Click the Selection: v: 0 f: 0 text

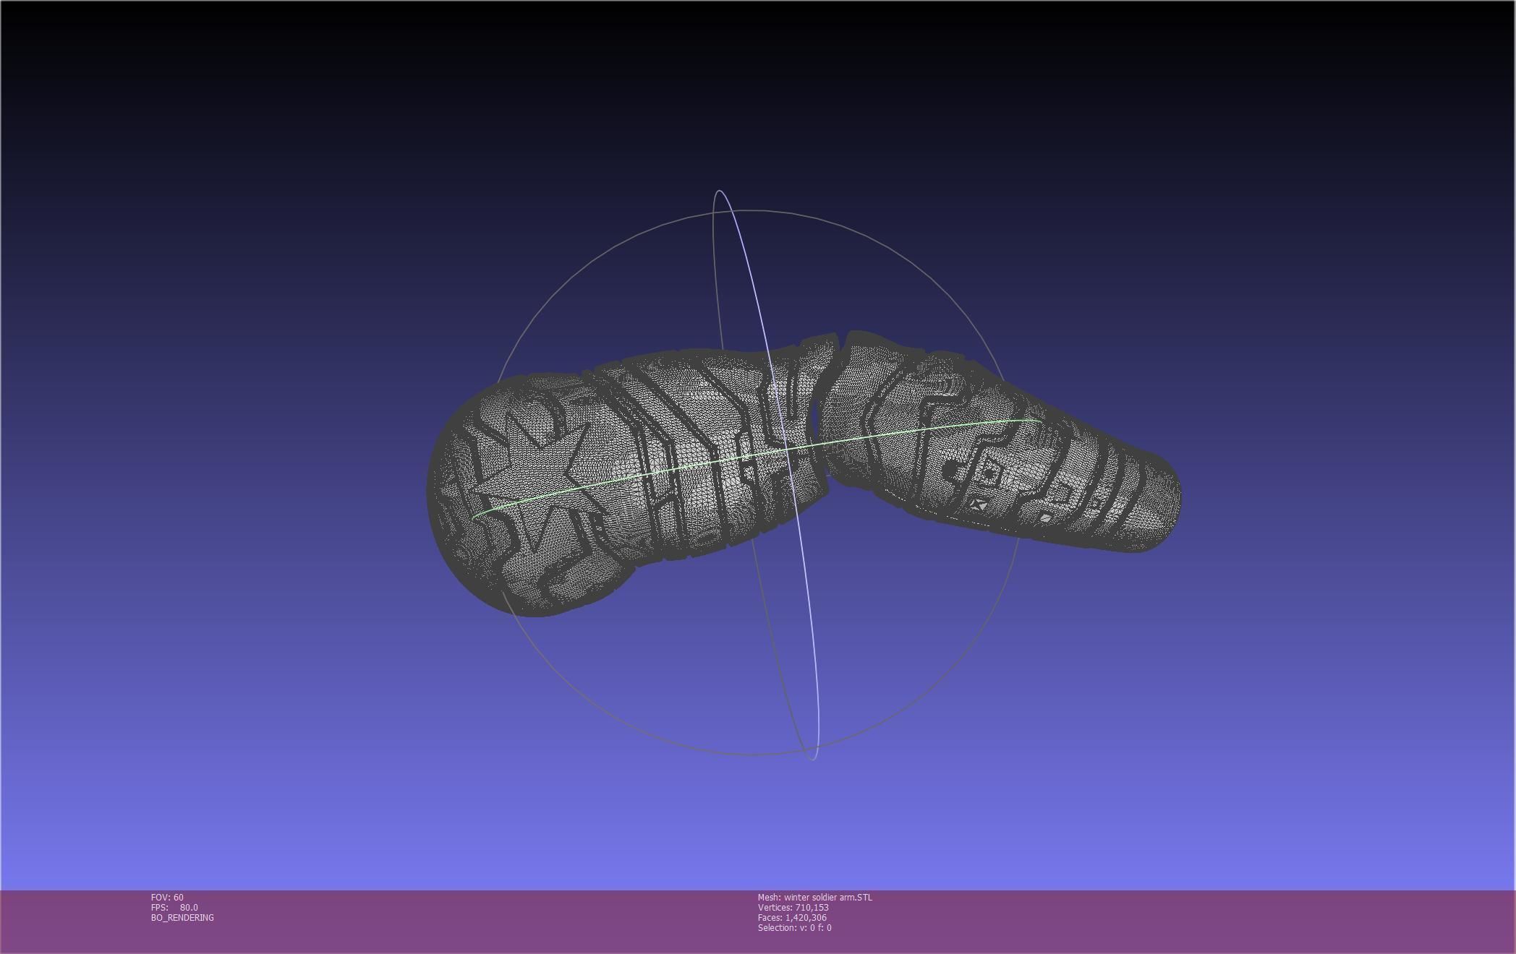coord(795,927)
